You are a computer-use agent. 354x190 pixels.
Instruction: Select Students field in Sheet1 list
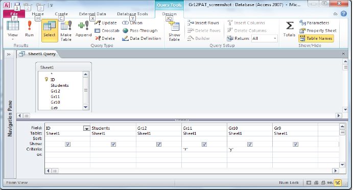pos(60,85)
